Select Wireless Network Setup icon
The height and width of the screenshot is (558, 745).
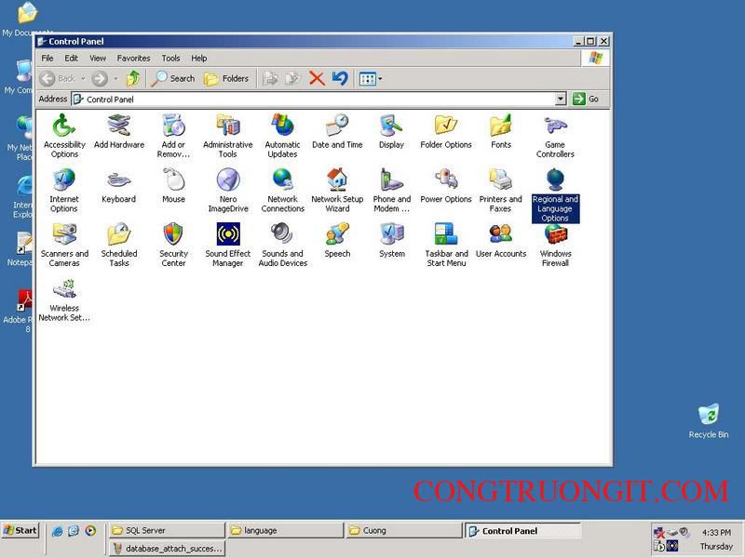(64, 299)
